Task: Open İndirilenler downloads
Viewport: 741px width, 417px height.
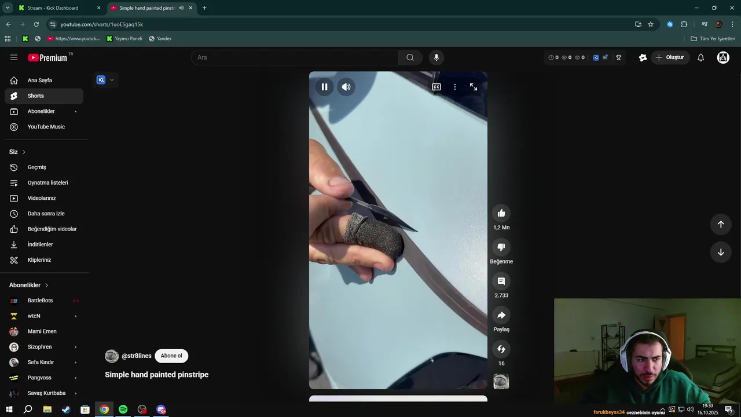Action: (44, 244)
